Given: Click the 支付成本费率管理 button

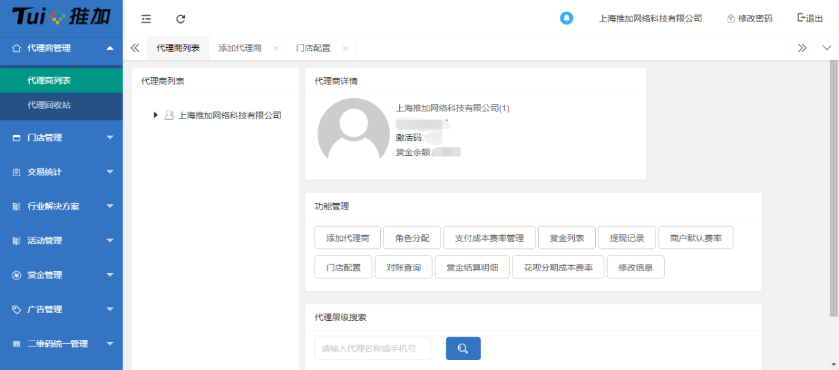Looking at the screenshot, I should (x=489, y=238).
